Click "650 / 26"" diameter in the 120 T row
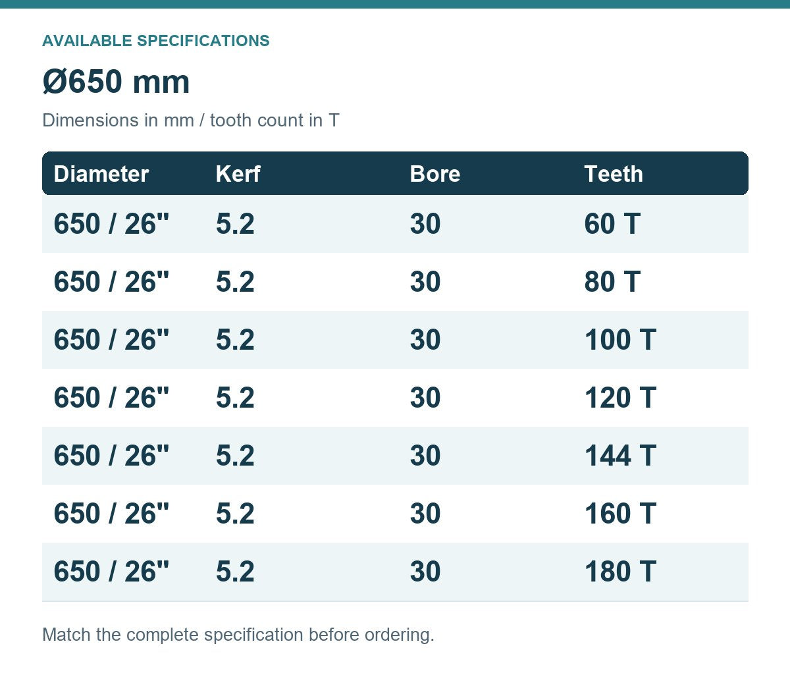 (111, 398)
